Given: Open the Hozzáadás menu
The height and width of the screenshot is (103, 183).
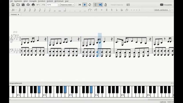Looking at the screenshot, I should click(x=33, y=1).
